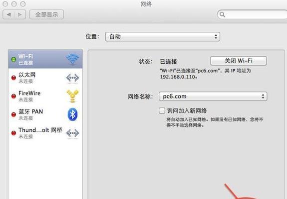Go forward with the right arrow button
The width and height of the screenshot is (287, 199).
(20, 14)
